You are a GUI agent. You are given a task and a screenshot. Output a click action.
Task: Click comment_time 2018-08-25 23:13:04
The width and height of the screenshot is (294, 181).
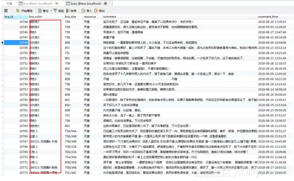[x=272, y=105]
